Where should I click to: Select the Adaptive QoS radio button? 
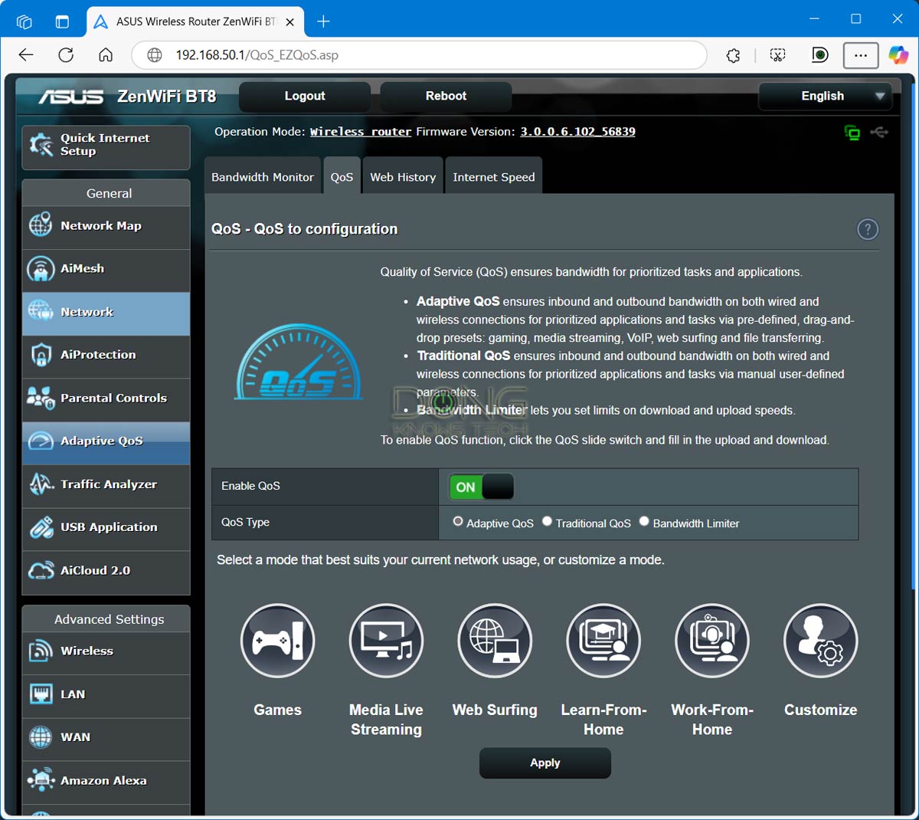point(458,522)
